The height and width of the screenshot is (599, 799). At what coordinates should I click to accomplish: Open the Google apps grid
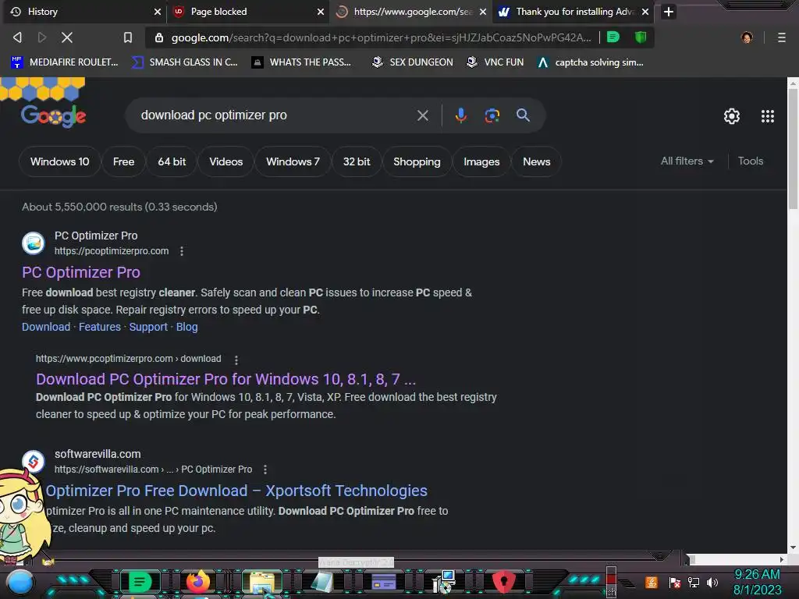click(x=768, y=116)
